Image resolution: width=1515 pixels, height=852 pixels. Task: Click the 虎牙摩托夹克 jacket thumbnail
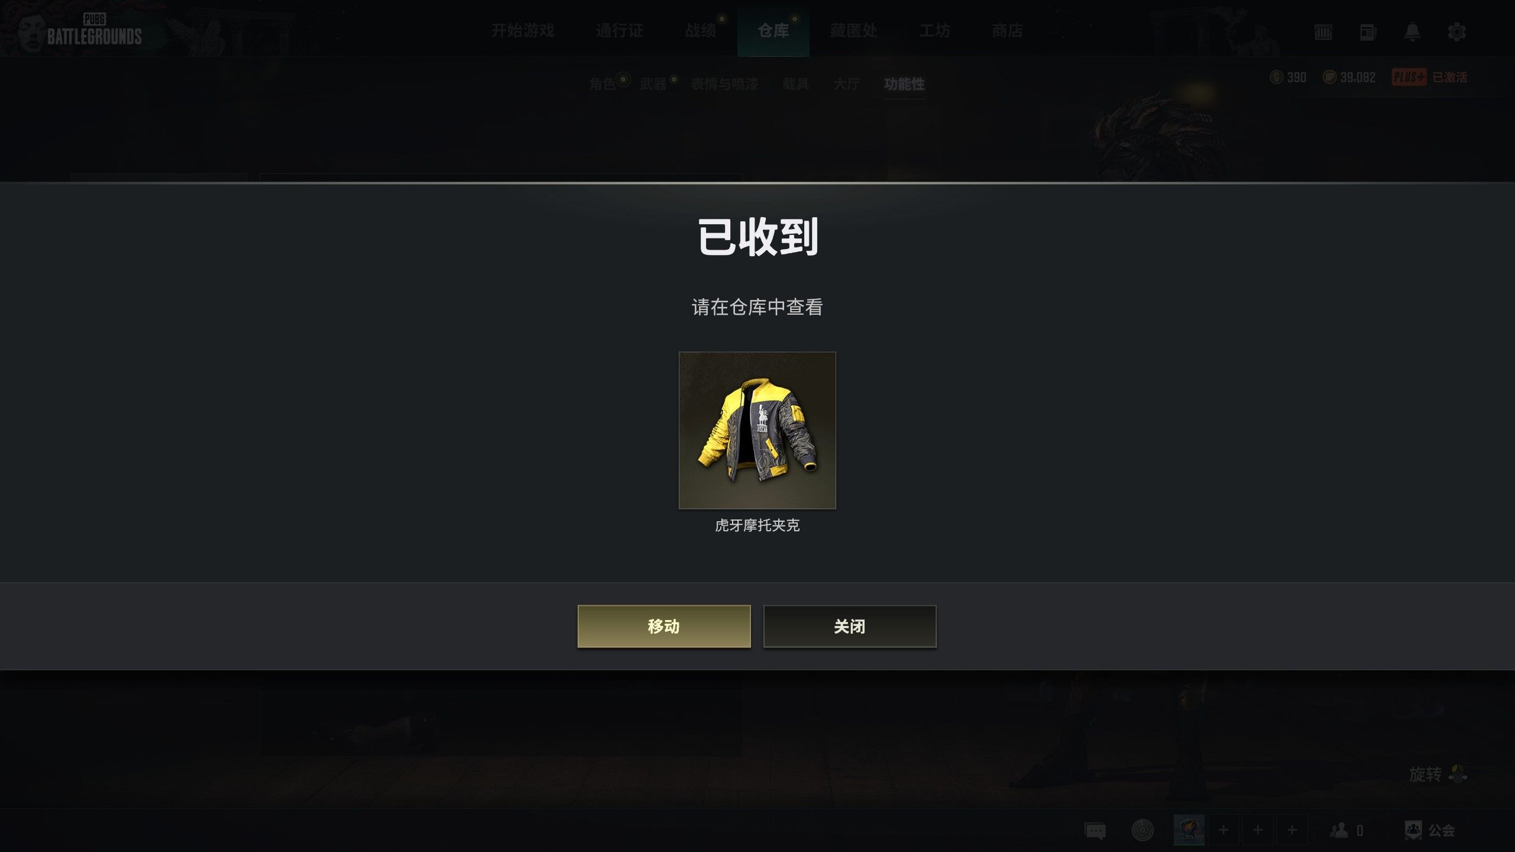pyautogui.click(x=757, y=430)
